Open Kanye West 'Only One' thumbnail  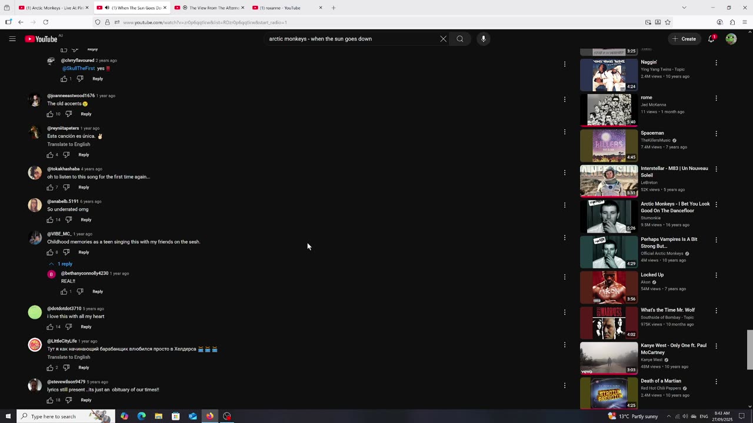point(609,358)
